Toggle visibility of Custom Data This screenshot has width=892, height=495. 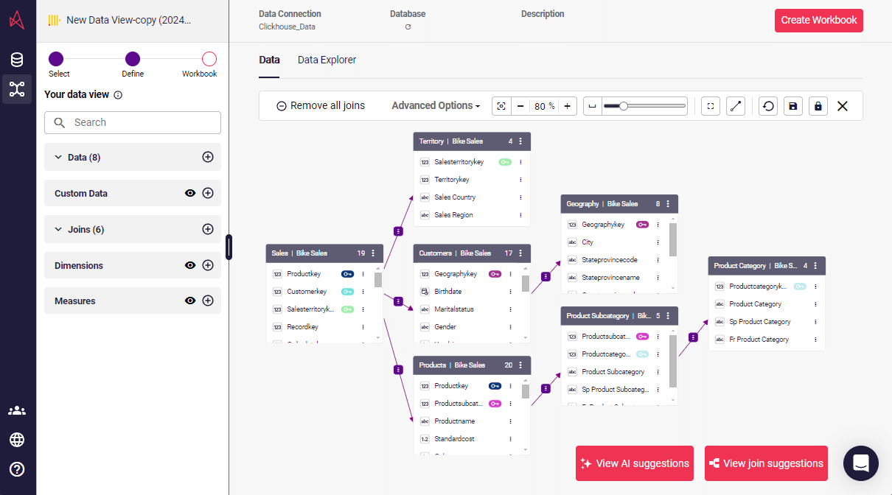190,193
